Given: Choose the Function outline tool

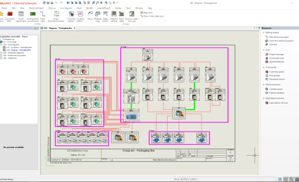Looking at the screenshot, I should point(71,16).
